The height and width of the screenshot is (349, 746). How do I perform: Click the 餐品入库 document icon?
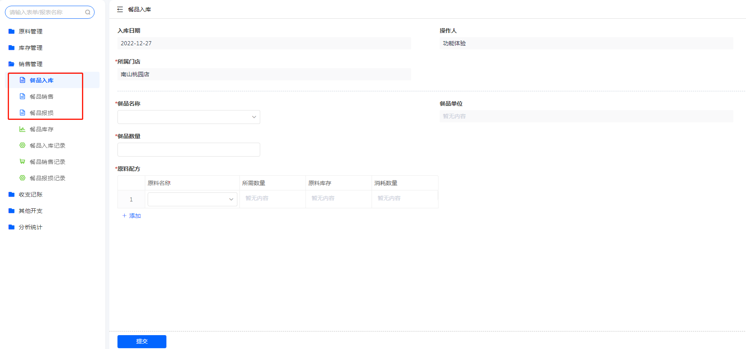coord(22,80)
